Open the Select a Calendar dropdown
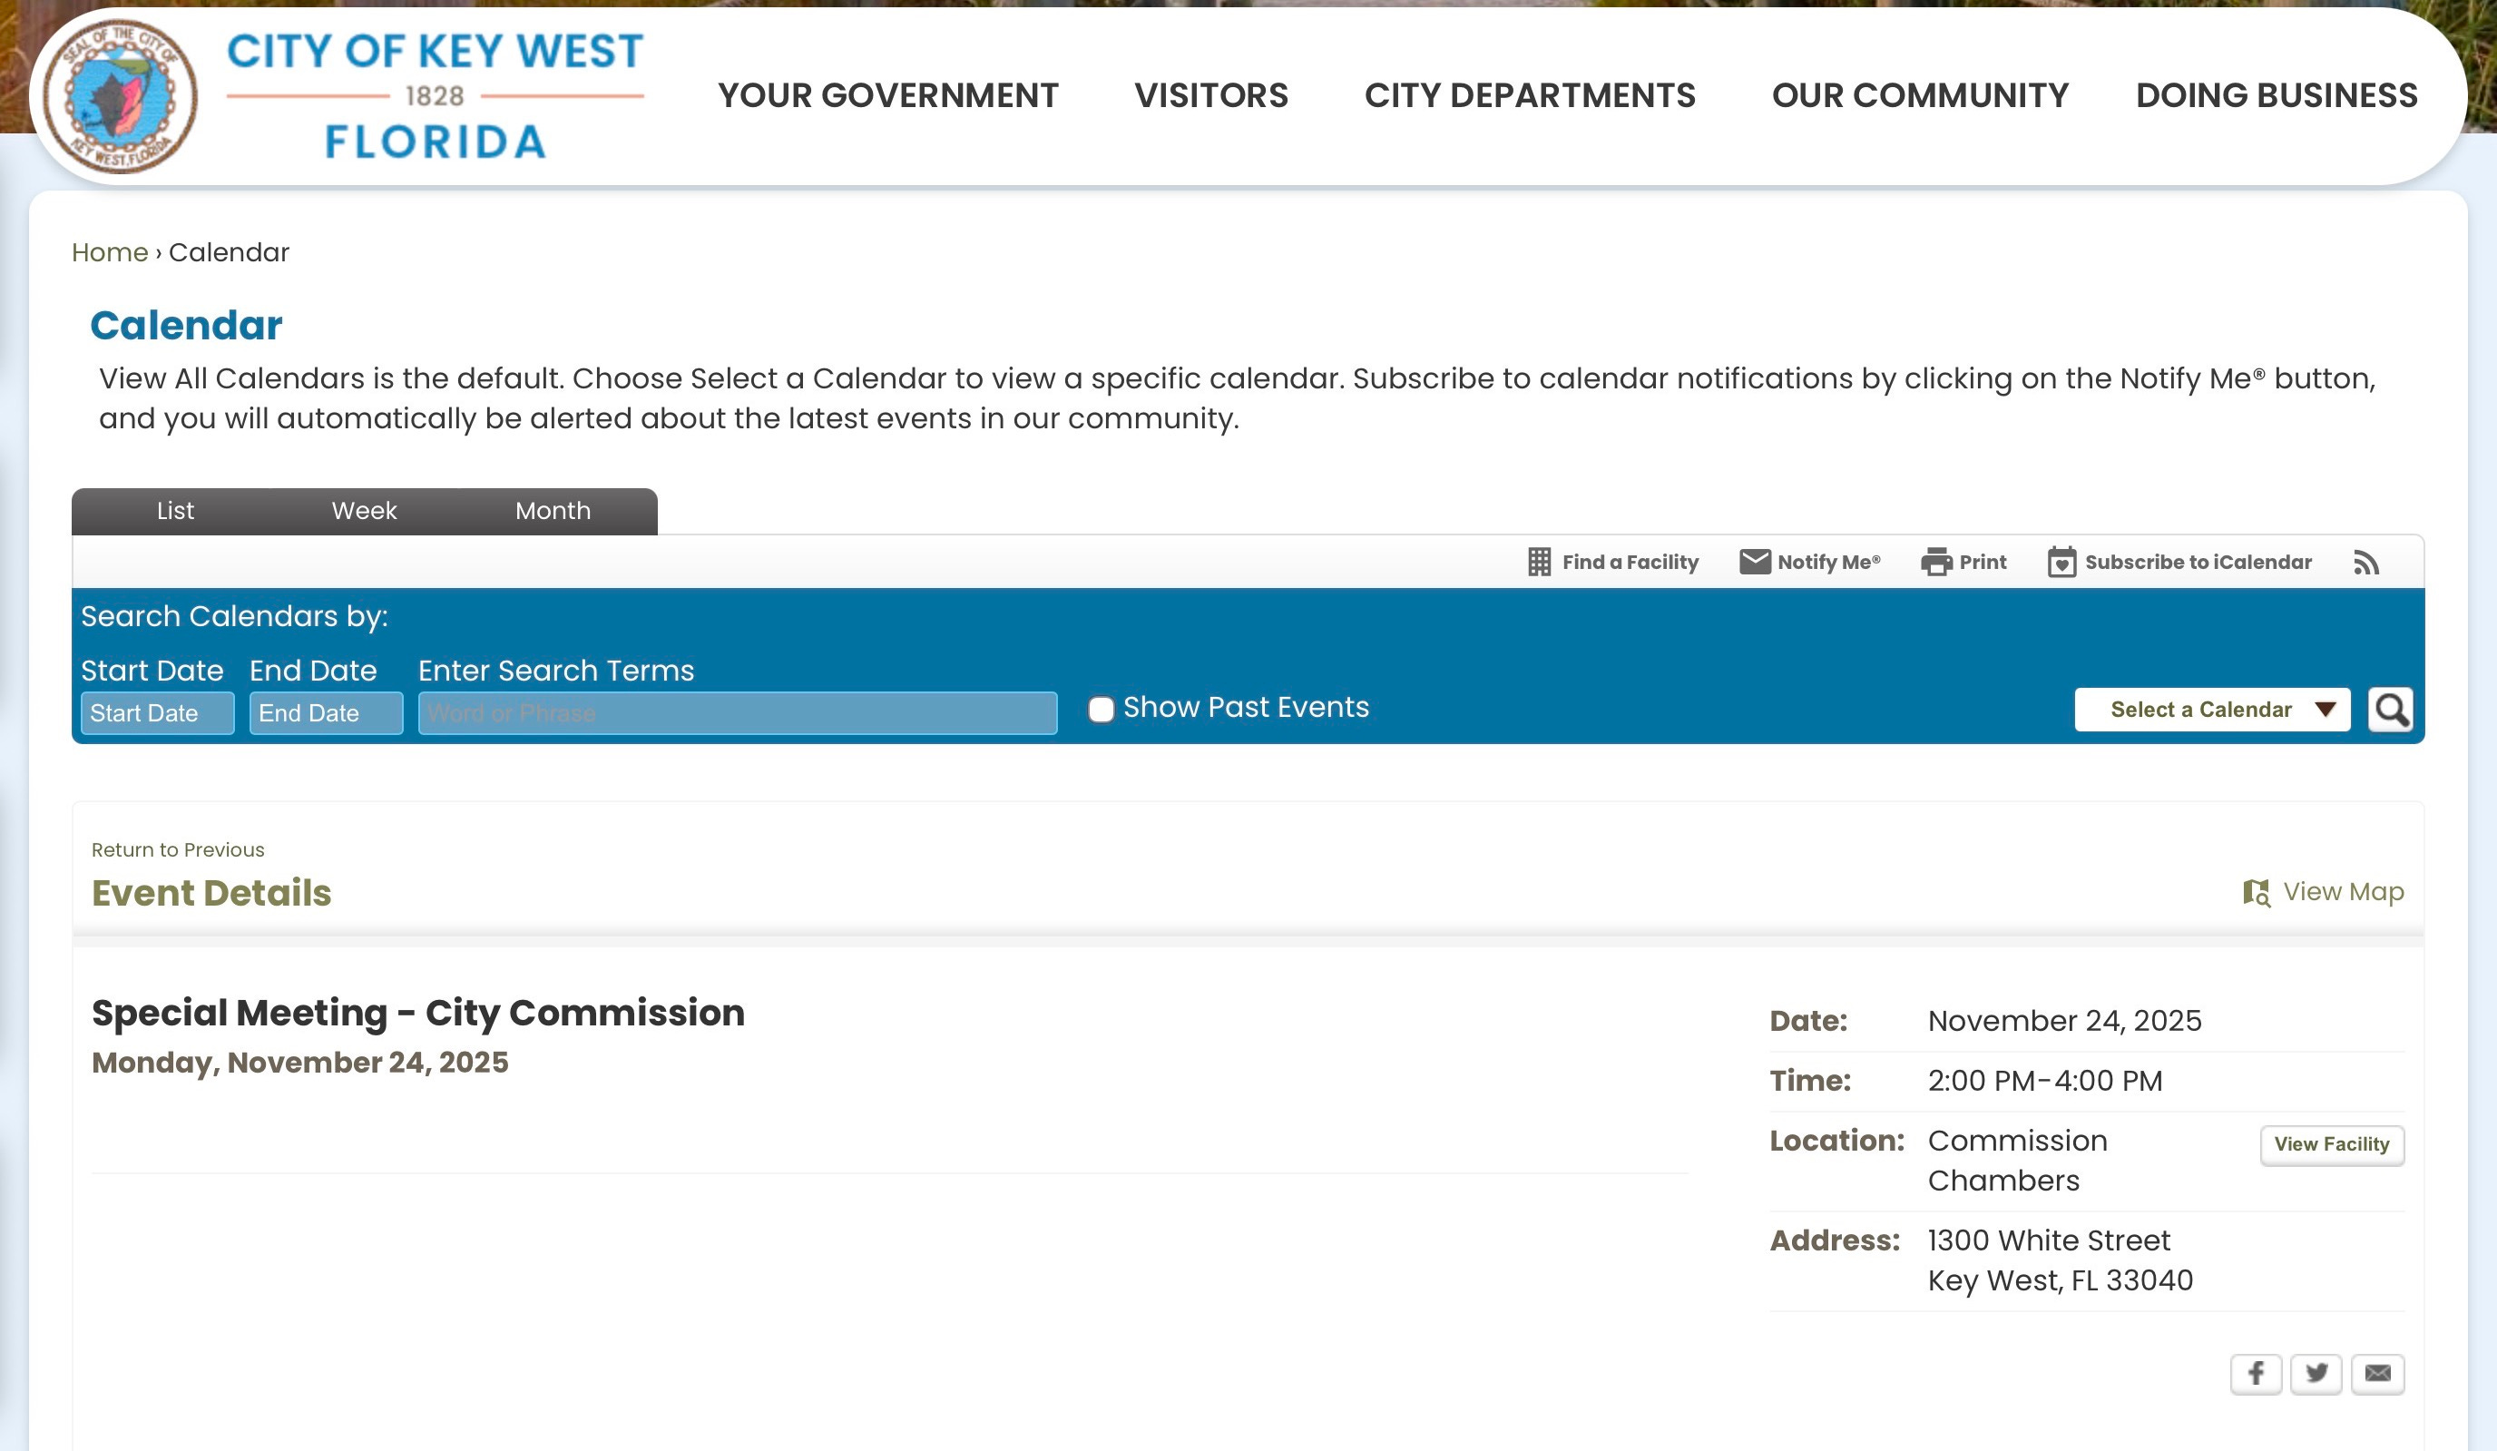 (x=2211, y=710)
